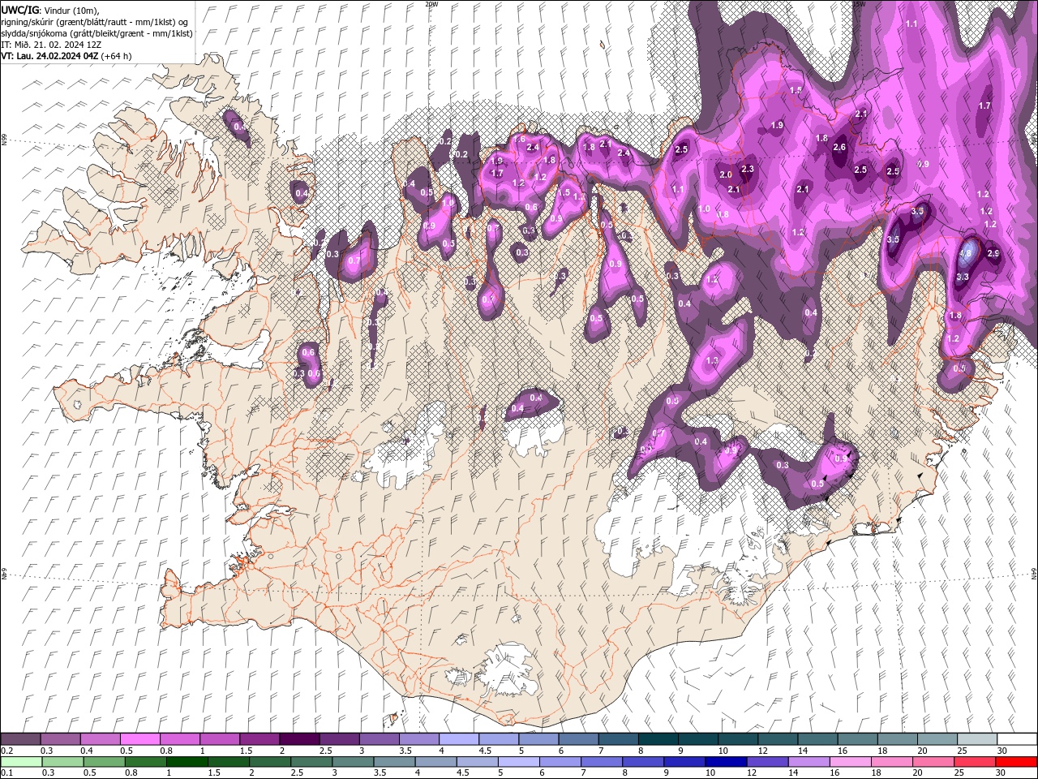Click the 30 label on the green rain scale
This screenshot has width=1038, height=779.
[x=1001, y=773]
